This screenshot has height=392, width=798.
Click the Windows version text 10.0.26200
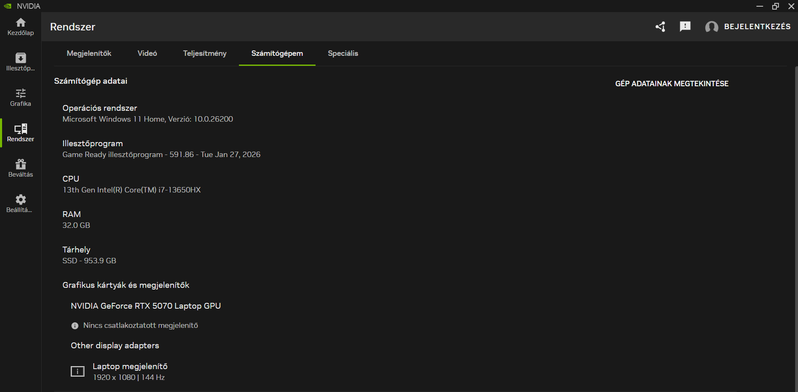pos(214,119)
